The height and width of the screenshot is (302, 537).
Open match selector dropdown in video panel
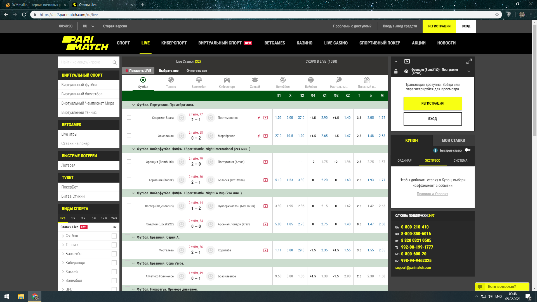click(469, 71)
